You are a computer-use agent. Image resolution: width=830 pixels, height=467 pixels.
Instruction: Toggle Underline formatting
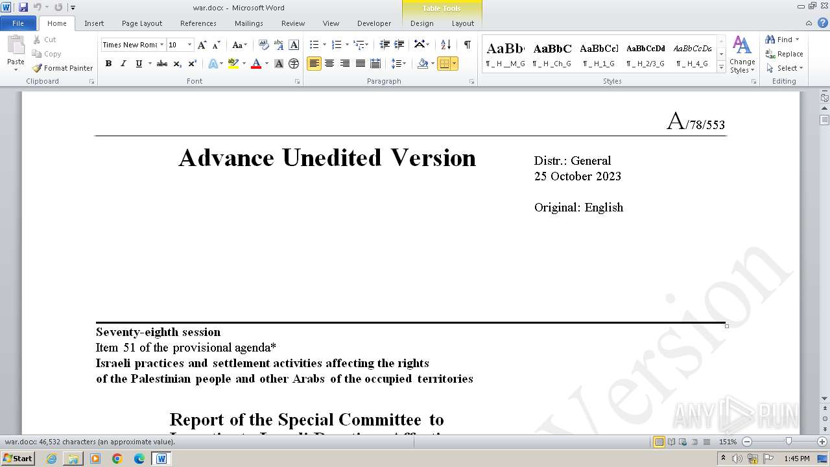coord(138,64)
